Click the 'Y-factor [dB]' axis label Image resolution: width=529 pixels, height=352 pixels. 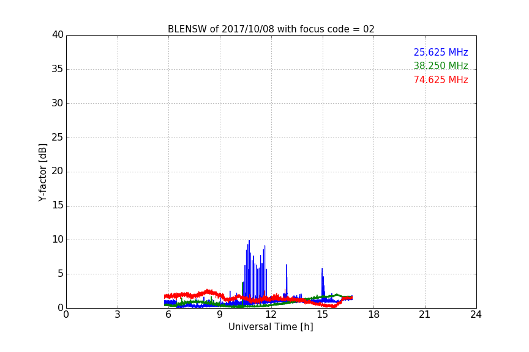pos(42,172)
